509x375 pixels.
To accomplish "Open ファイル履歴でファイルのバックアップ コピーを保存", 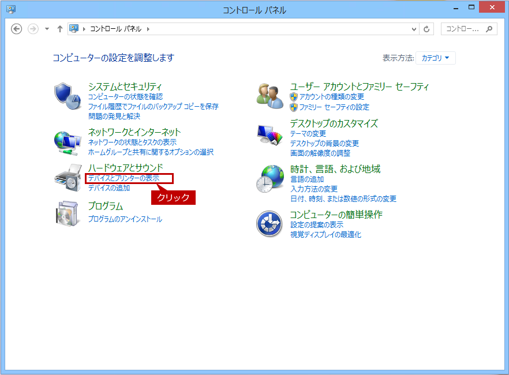I will [x=154, y=106].
